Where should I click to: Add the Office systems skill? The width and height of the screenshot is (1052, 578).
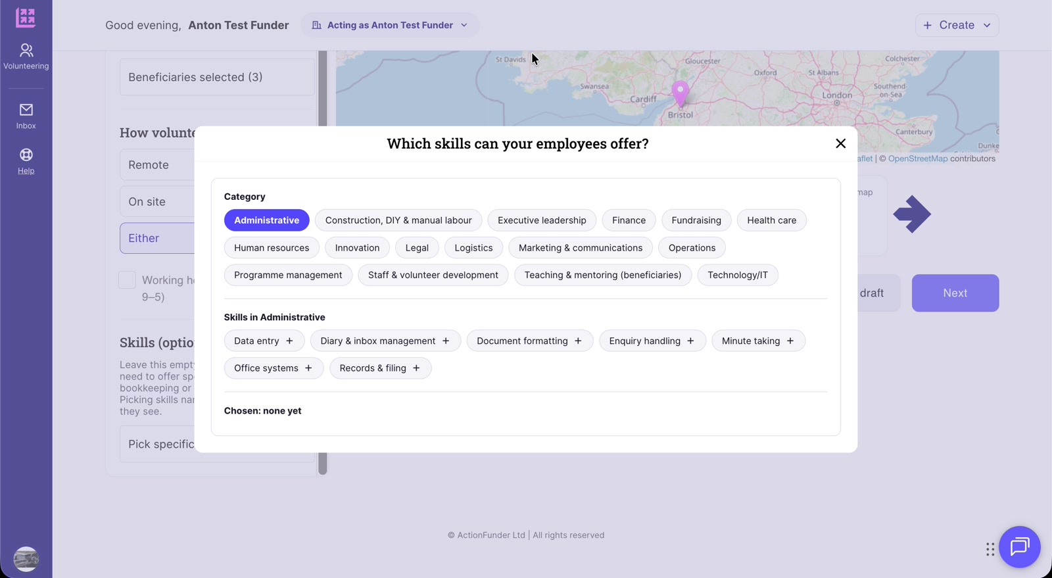point(274,368)
